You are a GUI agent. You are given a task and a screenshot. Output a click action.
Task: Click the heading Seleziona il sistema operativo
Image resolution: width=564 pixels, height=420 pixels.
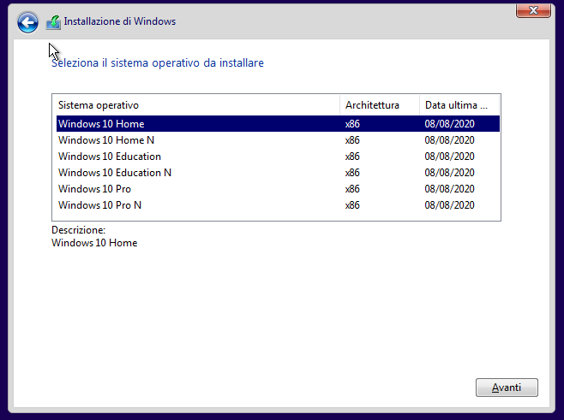pos(158,62)
